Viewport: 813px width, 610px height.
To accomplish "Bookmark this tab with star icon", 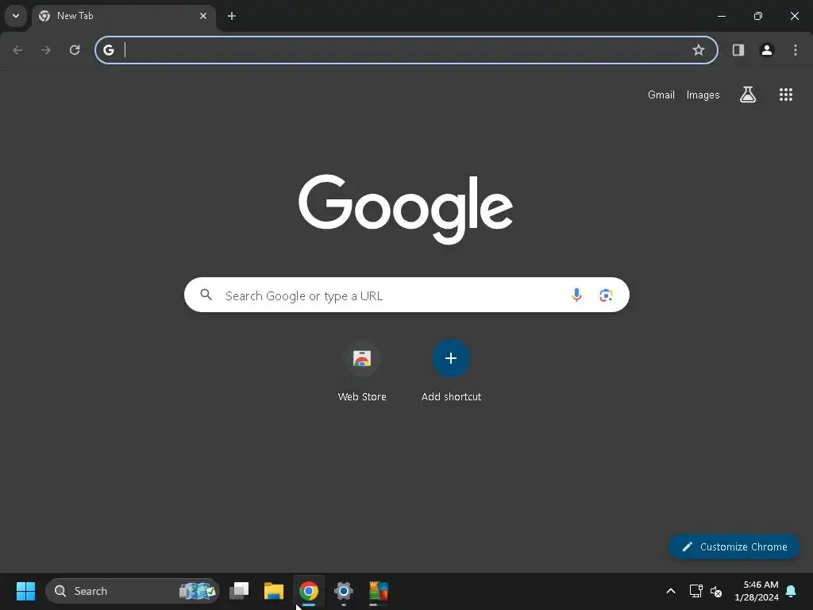I will 699,50.
